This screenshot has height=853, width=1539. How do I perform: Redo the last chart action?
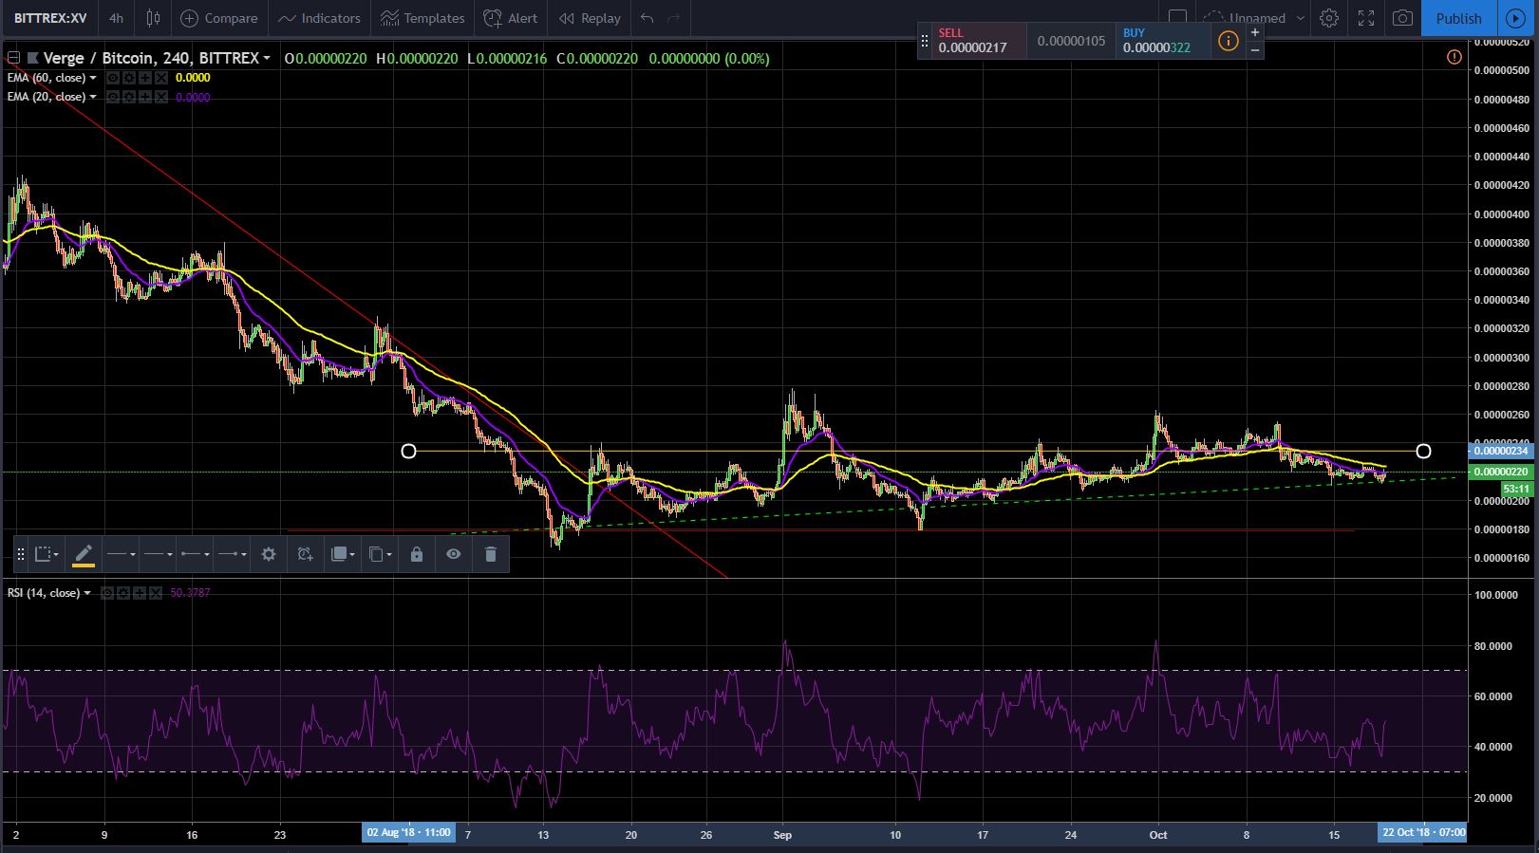(x=674, y=18)
